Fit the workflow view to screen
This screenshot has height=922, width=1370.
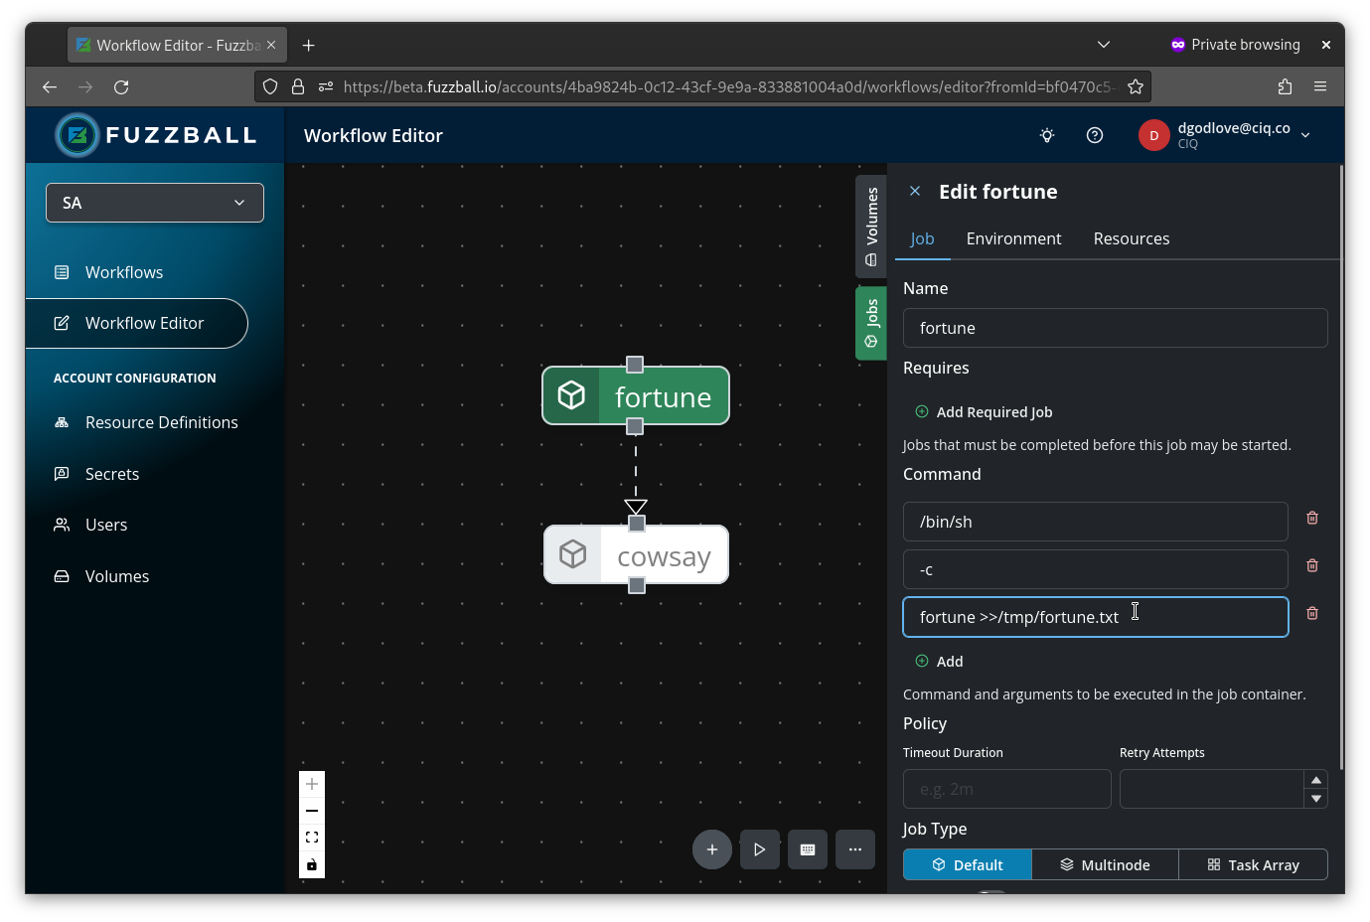[312, 838]
